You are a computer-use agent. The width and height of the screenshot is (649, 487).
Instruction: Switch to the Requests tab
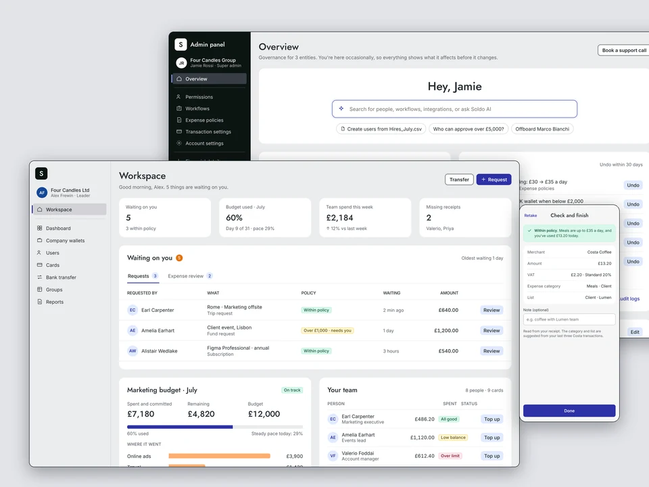143,276
